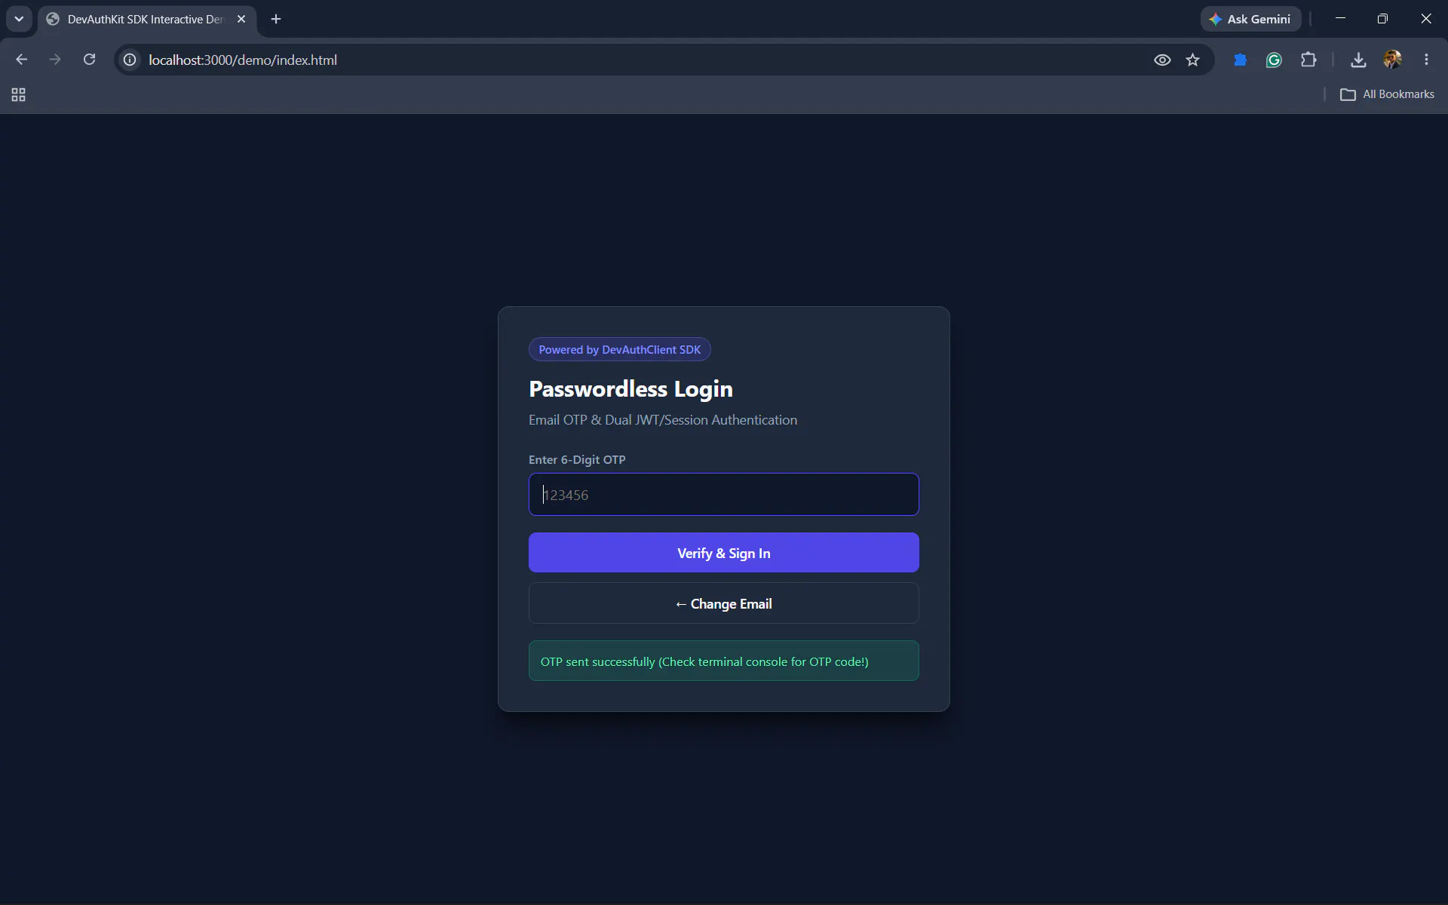The image size is (1448, 905).
Task: Show browser downloads
Action: tap(1358, 60)
